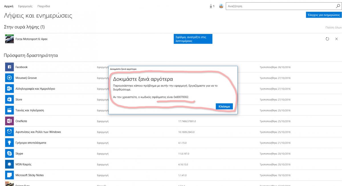
Task: Click the search magnifier icon
Action: tap(338, 6)
